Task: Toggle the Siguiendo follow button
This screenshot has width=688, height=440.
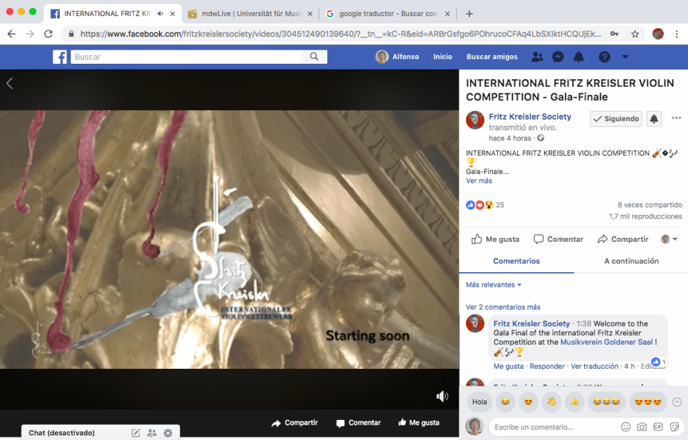Action: (x=615, y=119)
